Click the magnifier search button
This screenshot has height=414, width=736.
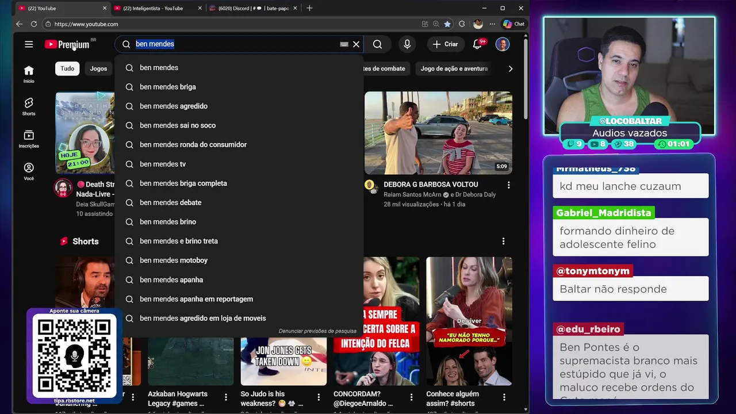pos(377,44)
